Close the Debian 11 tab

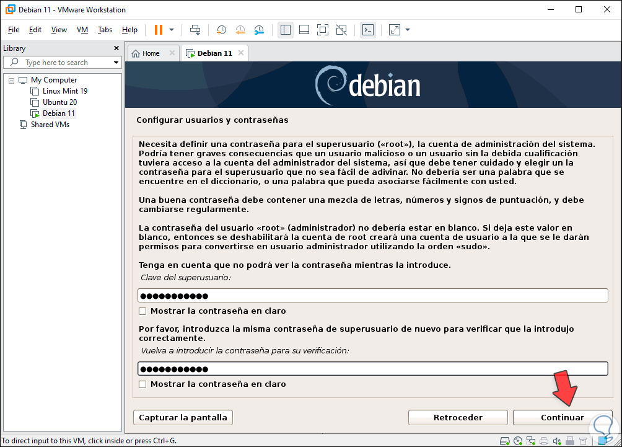coord(241,53)
